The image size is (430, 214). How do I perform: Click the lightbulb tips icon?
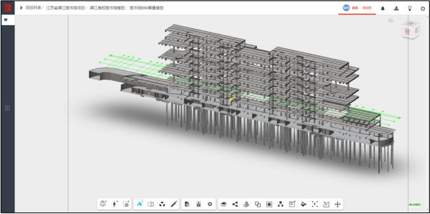(x=410, y=8)
